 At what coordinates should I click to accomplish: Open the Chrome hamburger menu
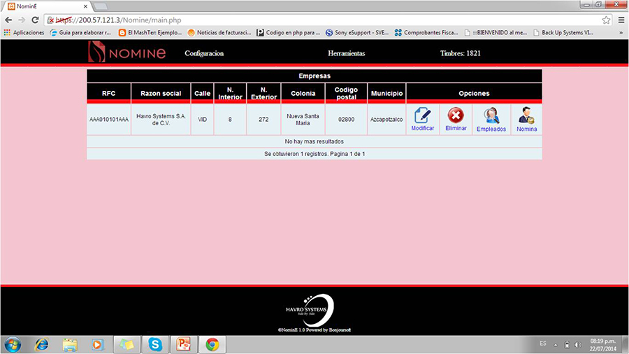(x=621, y=20)
